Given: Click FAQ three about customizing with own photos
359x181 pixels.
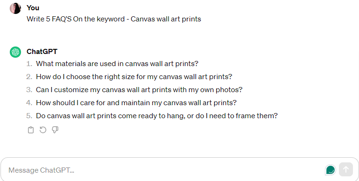Looking at the screenshot, I should (139, 90).
